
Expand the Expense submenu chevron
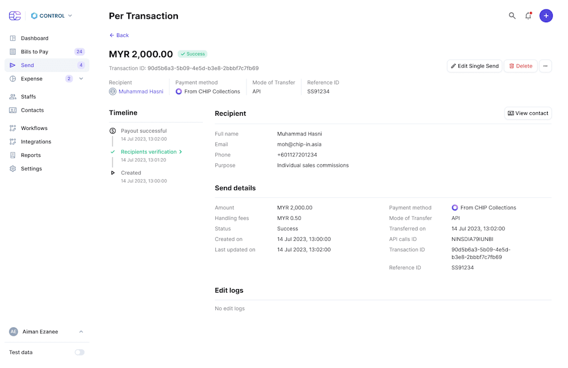(81, 79)
